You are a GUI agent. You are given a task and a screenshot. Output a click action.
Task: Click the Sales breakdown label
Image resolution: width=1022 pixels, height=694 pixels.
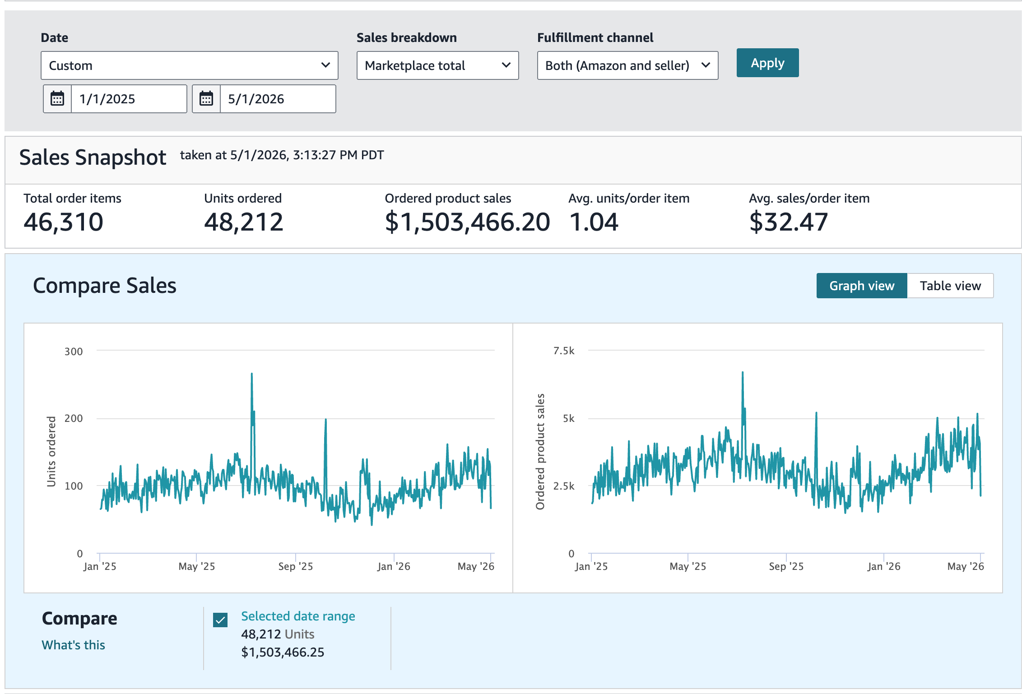(x=407, y=37)
